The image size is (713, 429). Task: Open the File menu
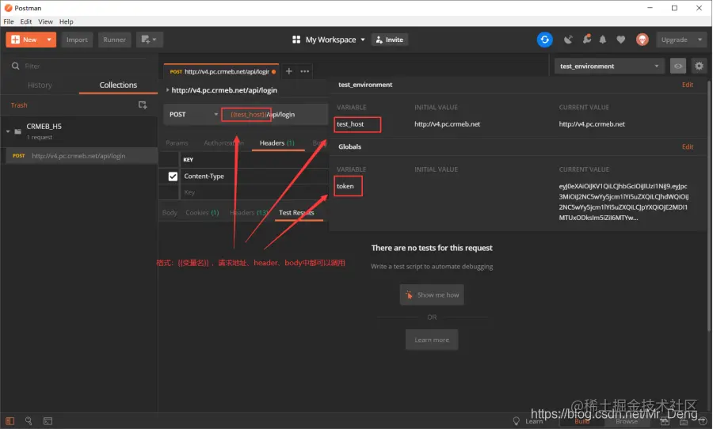(x=9, y=21)
